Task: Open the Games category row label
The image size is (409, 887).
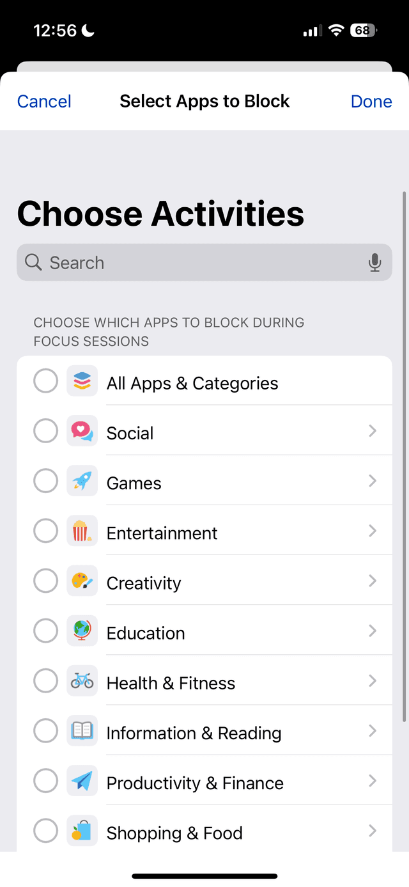Action: point(134,483)
